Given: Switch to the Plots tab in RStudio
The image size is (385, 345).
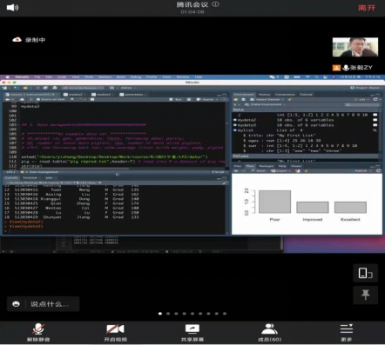Looking at the screenshot, I should coord(250,166).
